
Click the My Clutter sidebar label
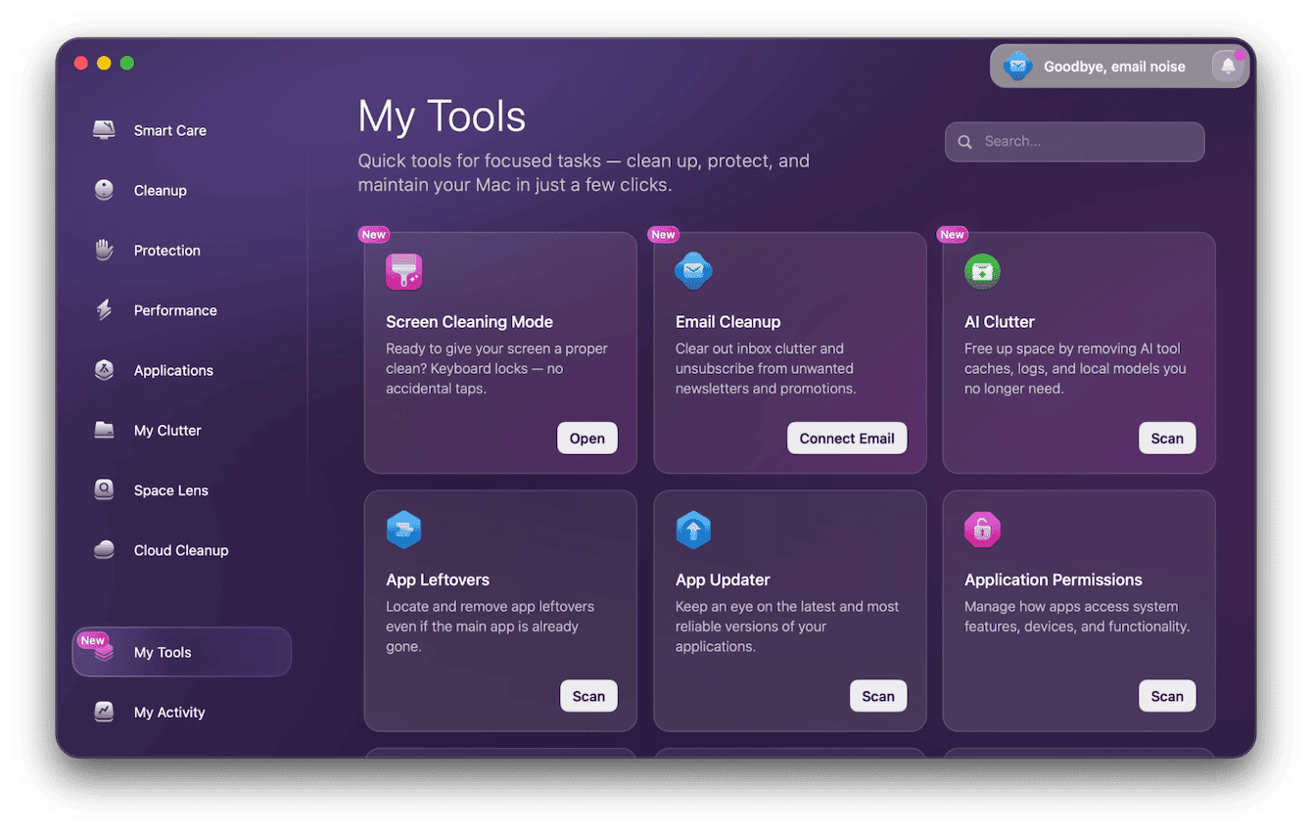coord(167,430)
